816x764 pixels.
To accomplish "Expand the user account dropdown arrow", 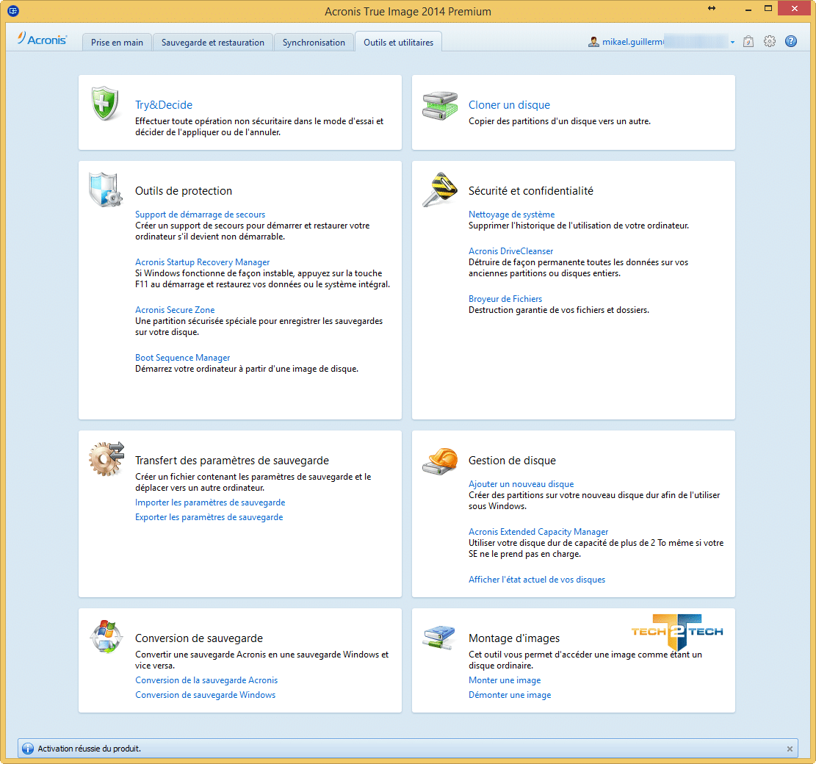I will 732,43.
